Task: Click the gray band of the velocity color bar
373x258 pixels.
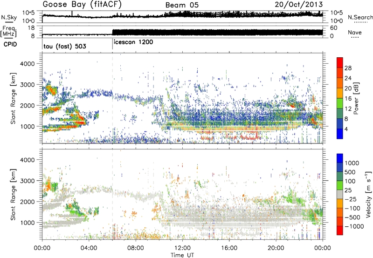Action: click(340, 194)
